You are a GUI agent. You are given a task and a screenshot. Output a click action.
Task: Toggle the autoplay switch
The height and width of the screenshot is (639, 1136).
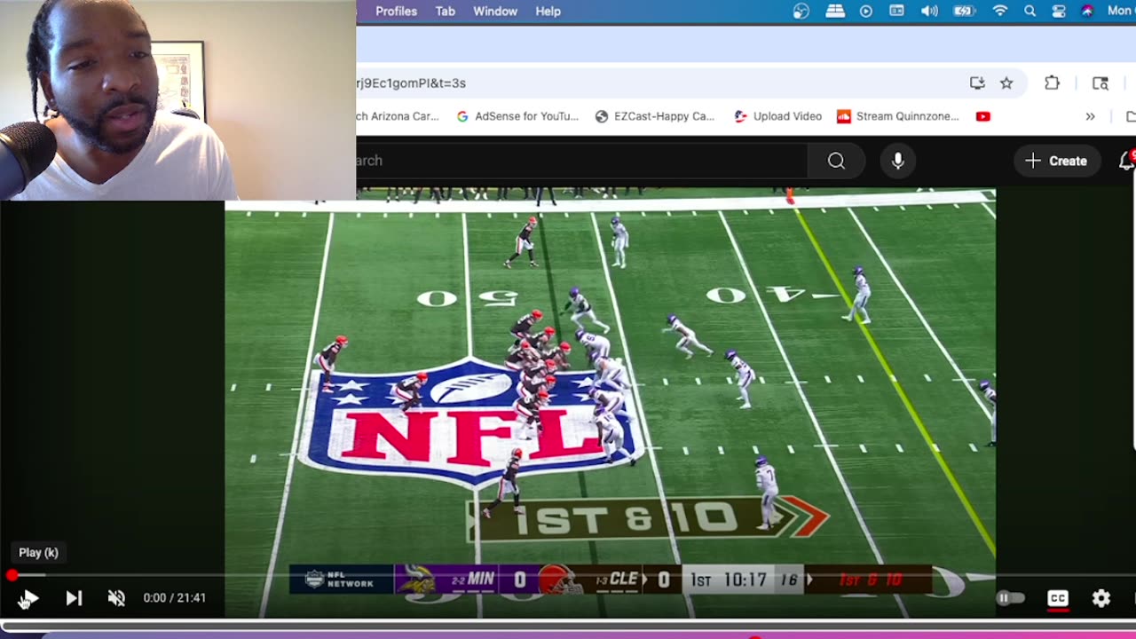click(x=1010, y=598)
